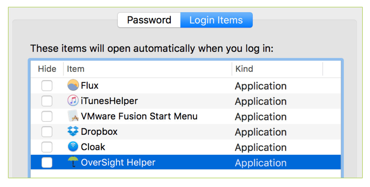370x187 pixels.
Task: Switch to the Password tab
Action: tap(149, 20)
